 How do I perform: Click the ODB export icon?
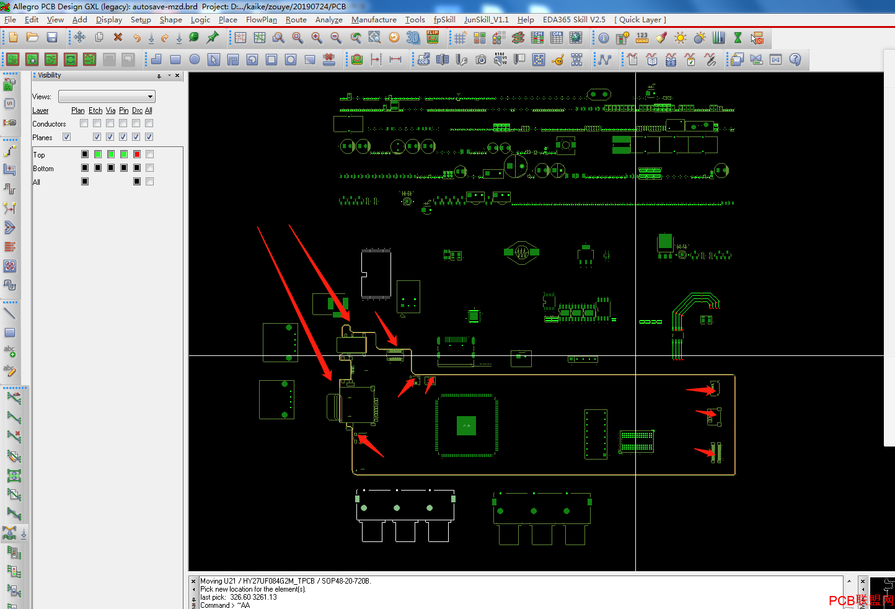(x=423, y=60)
